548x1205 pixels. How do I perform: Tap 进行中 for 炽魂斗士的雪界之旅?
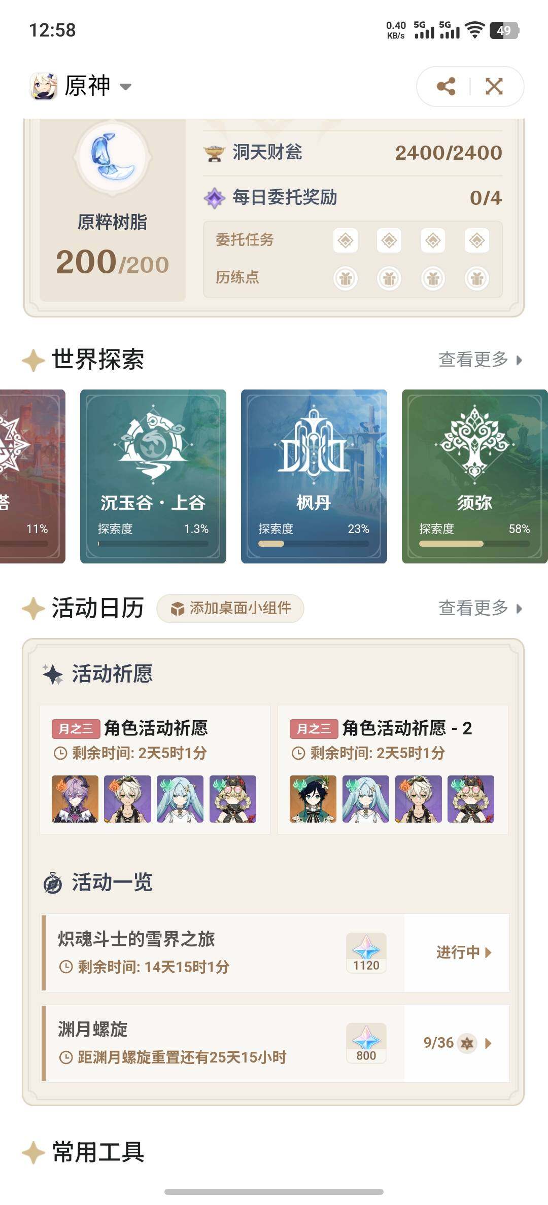coord(464,952)
